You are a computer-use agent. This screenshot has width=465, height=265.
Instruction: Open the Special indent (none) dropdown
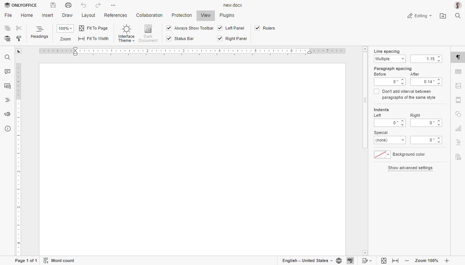click(x=390, y=140)
